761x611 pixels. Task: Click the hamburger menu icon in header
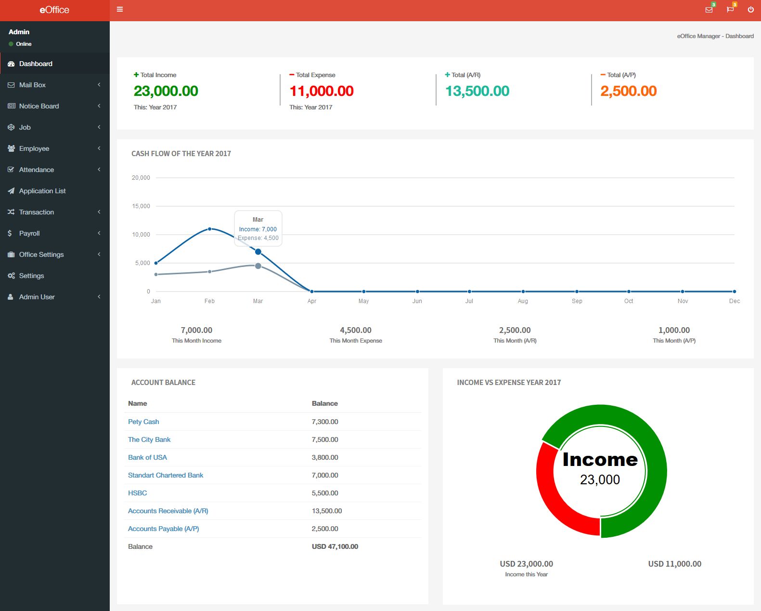click(120, 9)
